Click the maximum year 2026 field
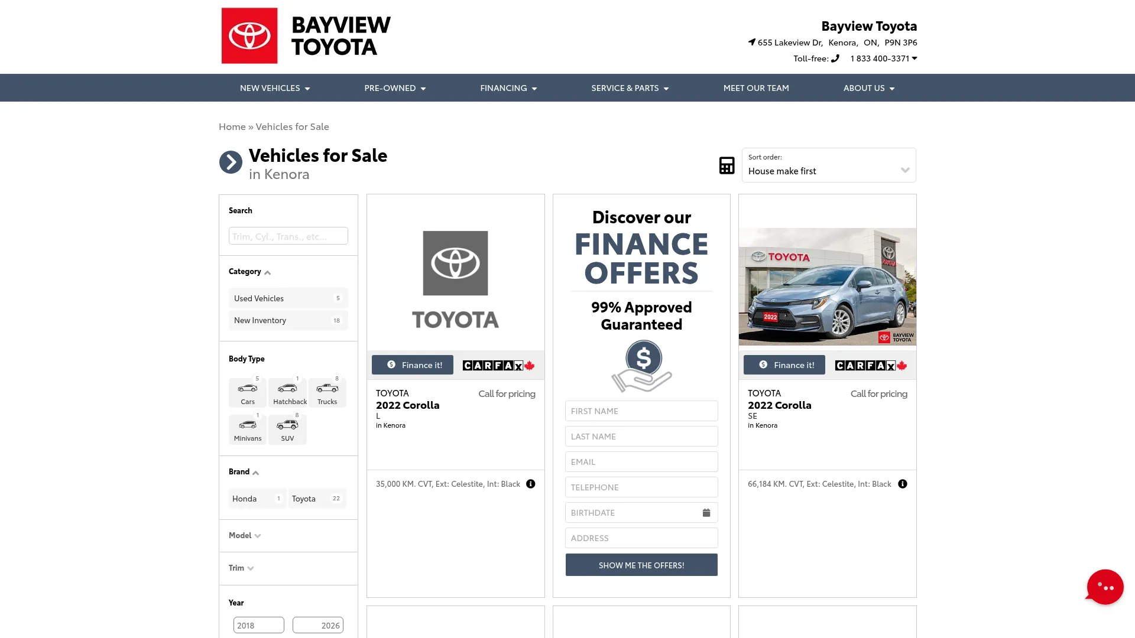Screen dimensions: 1135x638 pyautogui.click(x=318, y=625)
